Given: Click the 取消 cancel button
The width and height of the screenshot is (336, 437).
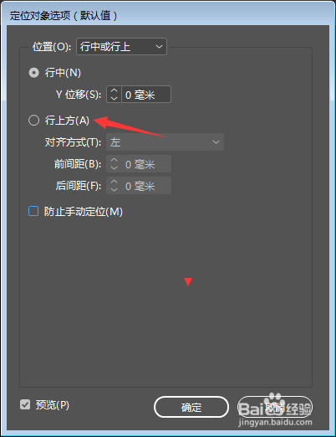Looking at the screenshot, I should [x=275, y=407].
